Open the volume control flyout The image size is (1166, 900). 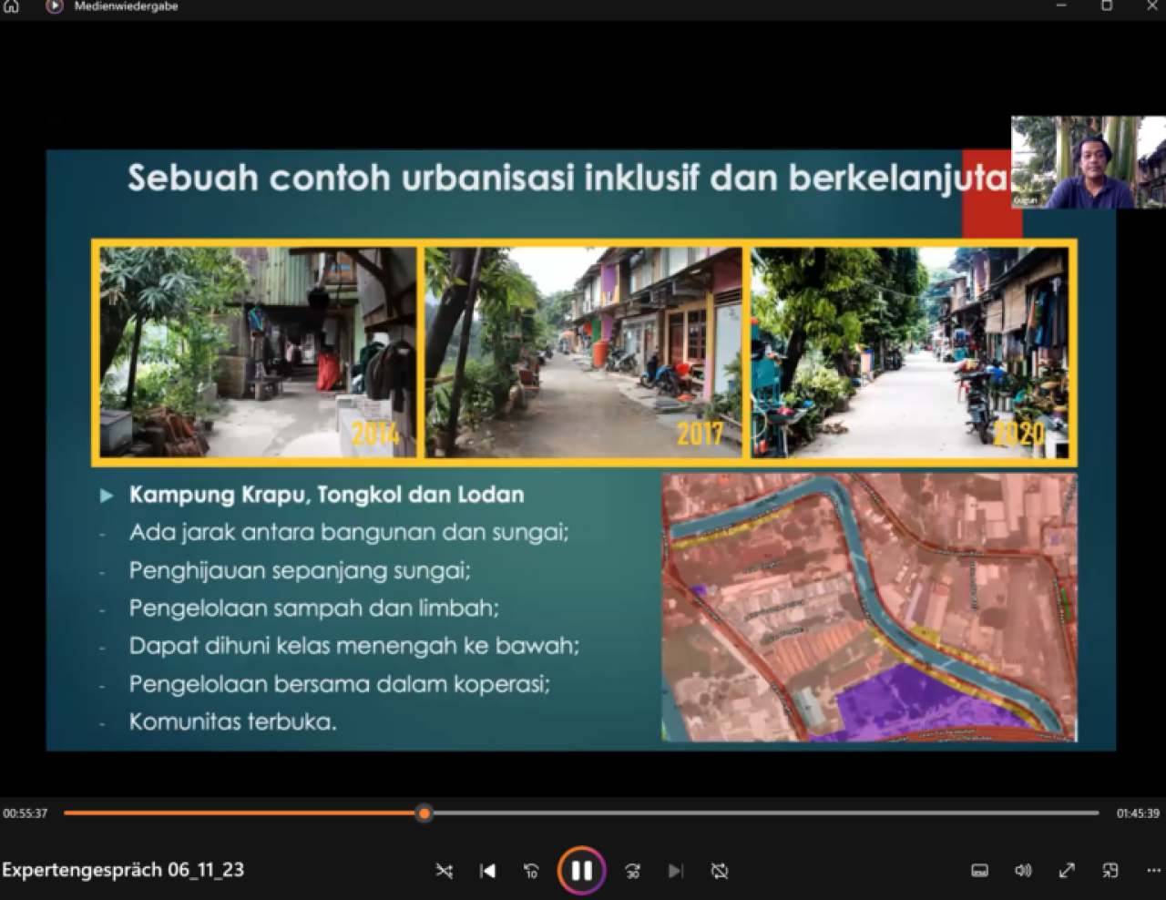[x=1023, y=871]
